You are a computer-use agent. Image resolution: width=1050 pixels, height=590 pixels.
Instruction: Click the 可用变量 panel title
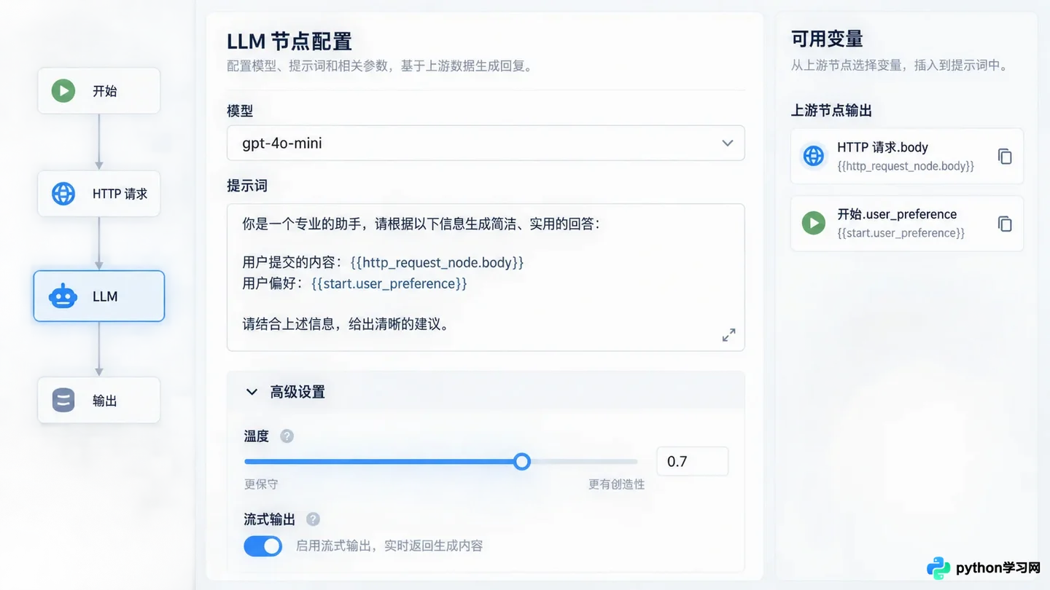click(x=827, y=39)
